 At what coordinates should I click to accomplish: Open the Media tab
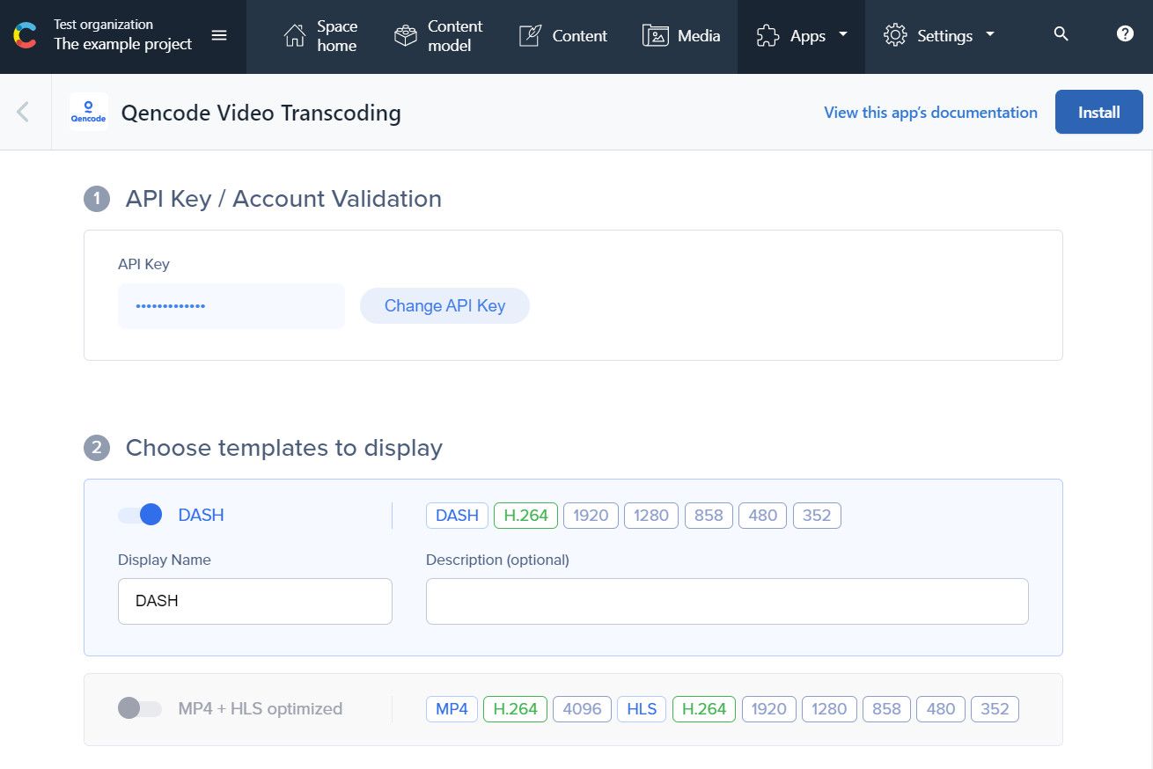(x=681, y=36)
